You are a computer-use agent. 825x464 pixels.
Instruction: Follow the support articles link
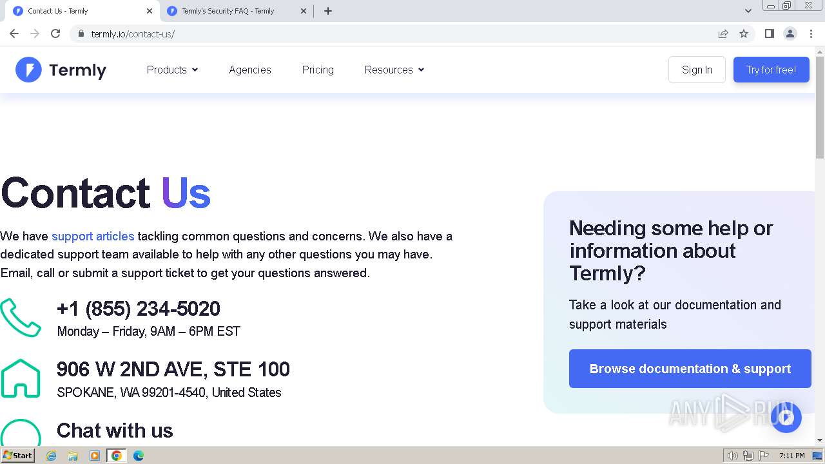click(x=93, y=236)
